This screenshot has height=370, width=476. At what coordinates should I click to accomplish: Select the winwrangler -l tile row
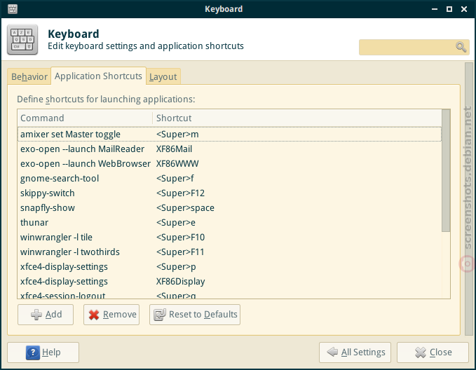[229, 238]
